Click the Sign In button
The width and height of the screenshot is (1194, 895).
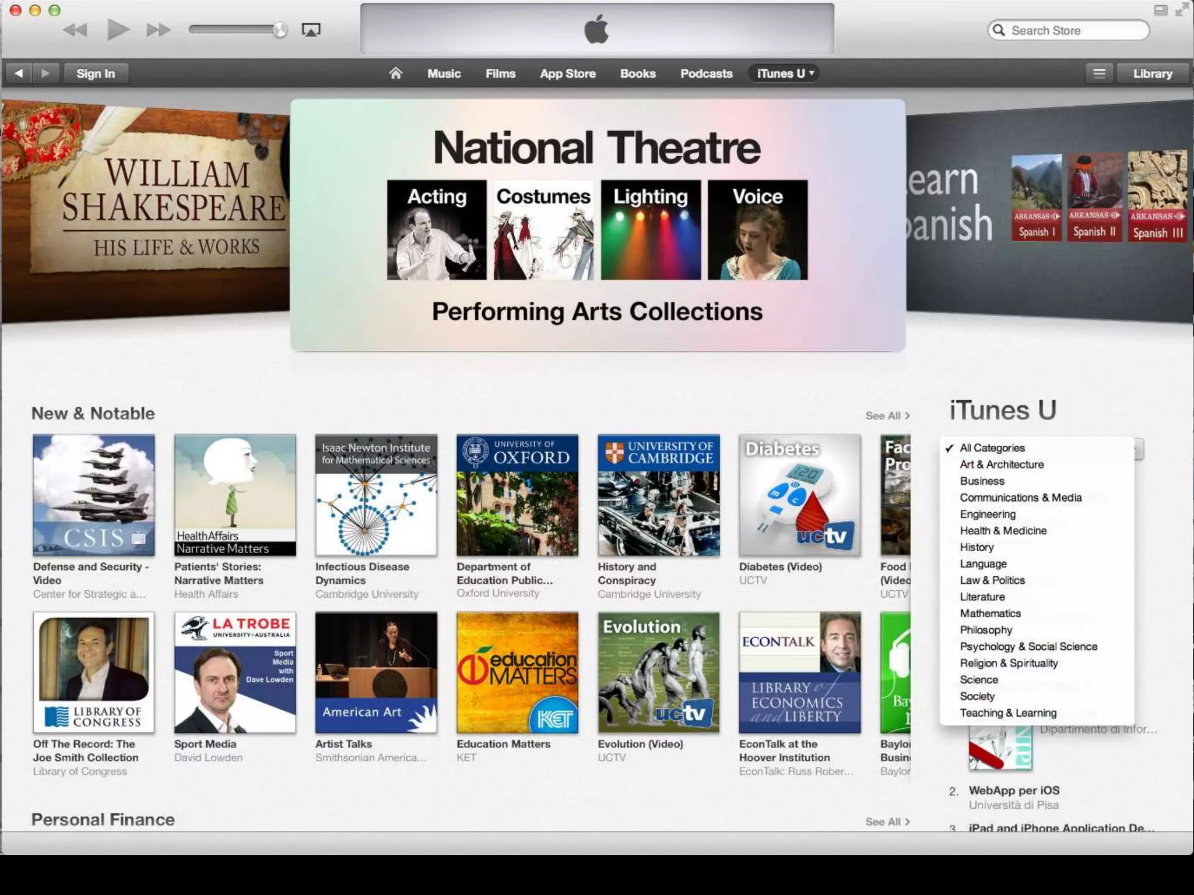[x=96, y=73]
